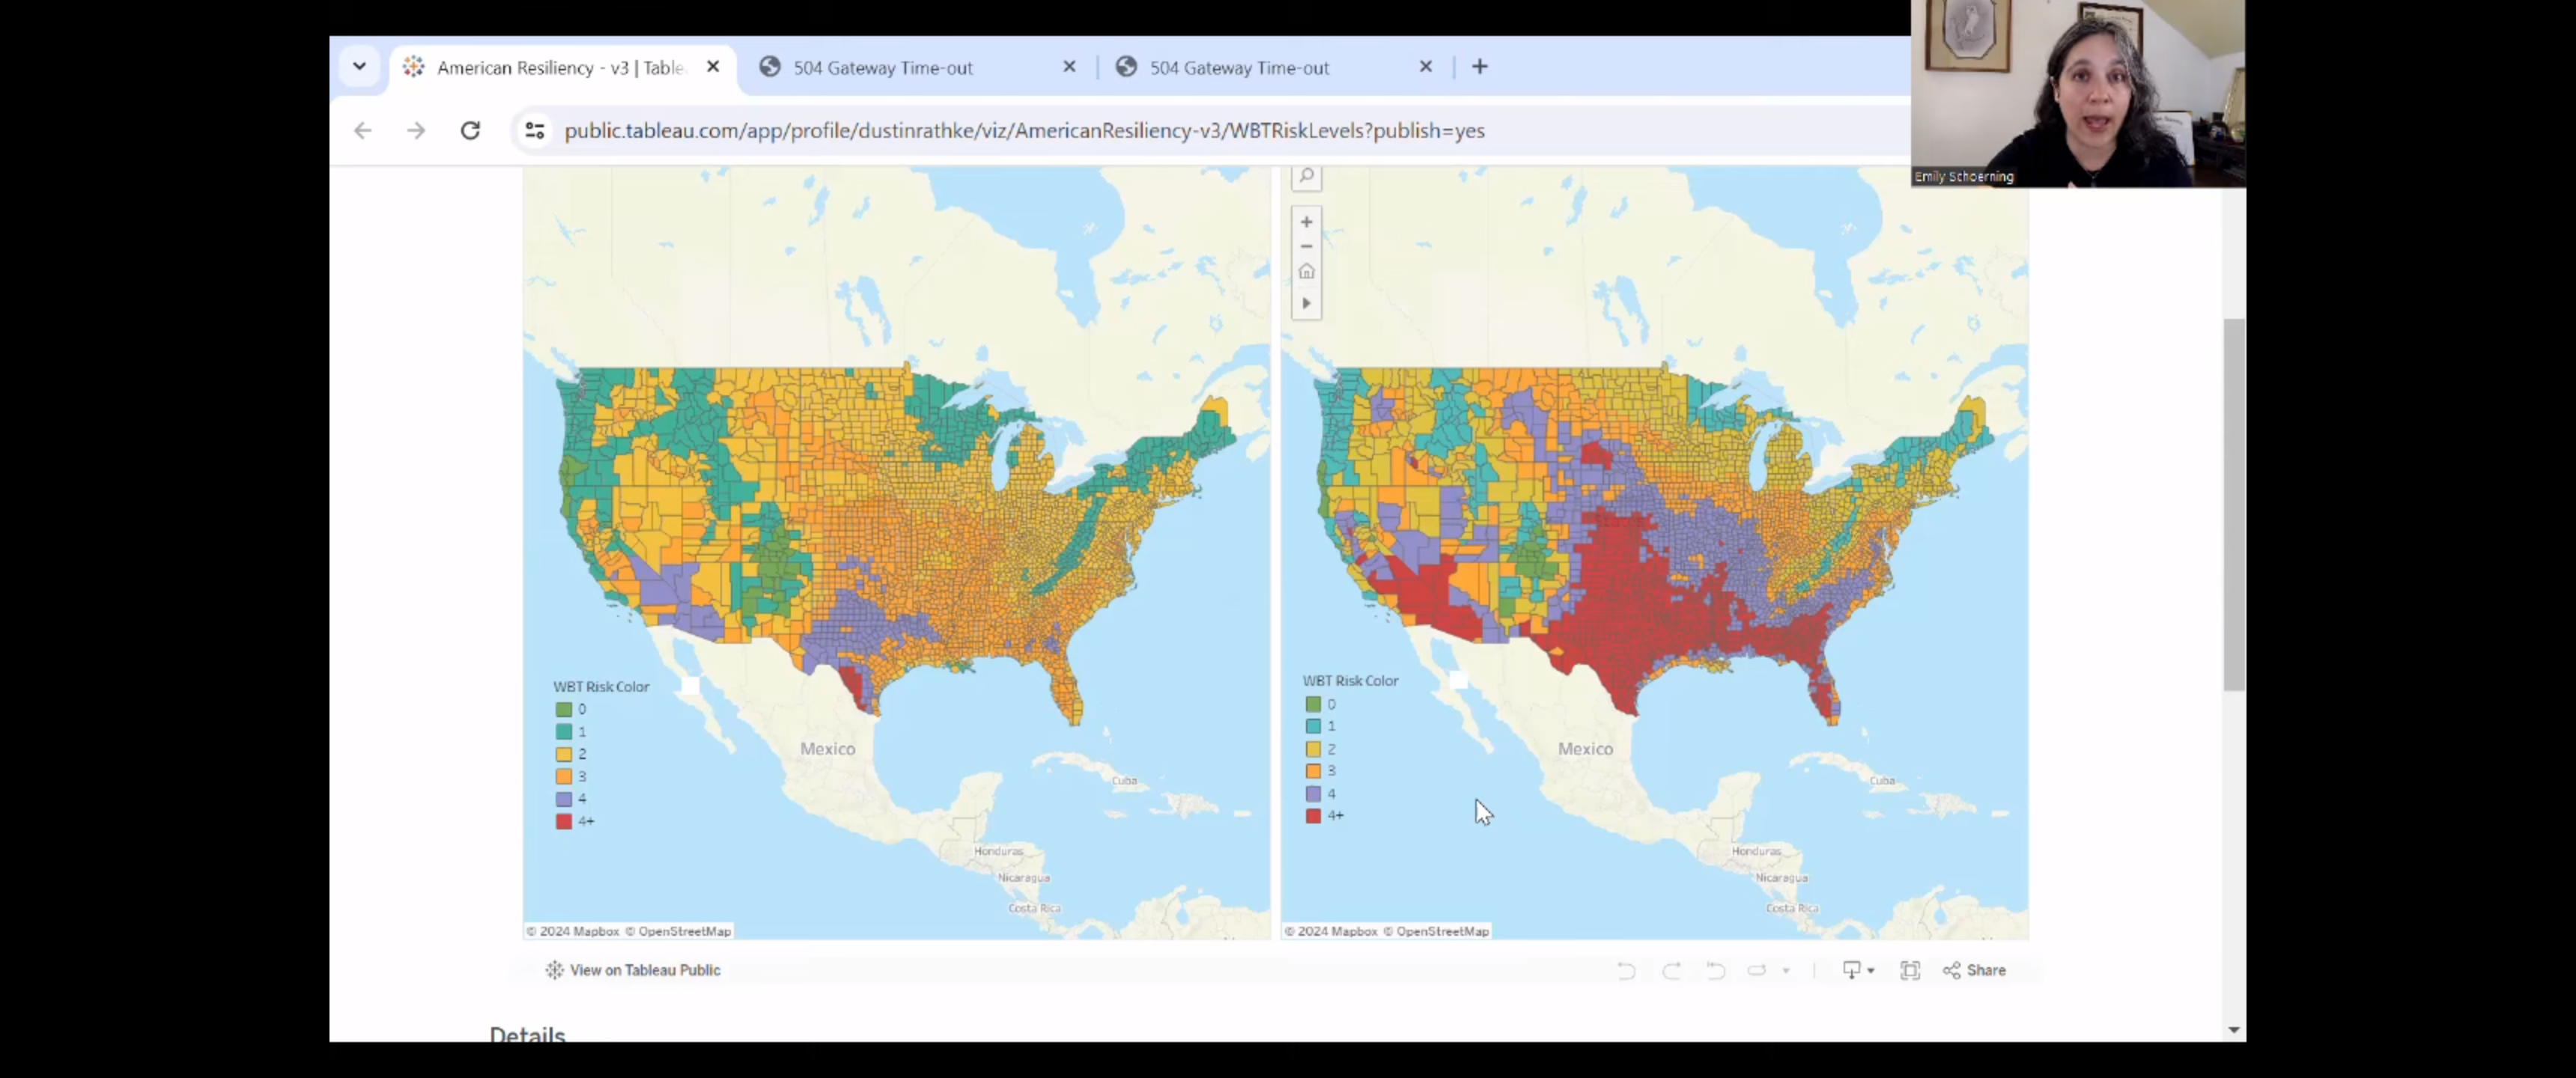Open the browser tab search chevron

pyautogui.click(x=359, y=67)
